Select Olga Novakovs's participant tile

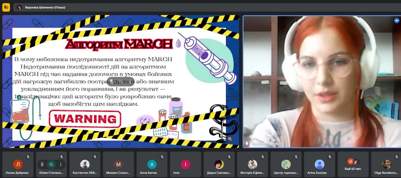pos(386,165)
